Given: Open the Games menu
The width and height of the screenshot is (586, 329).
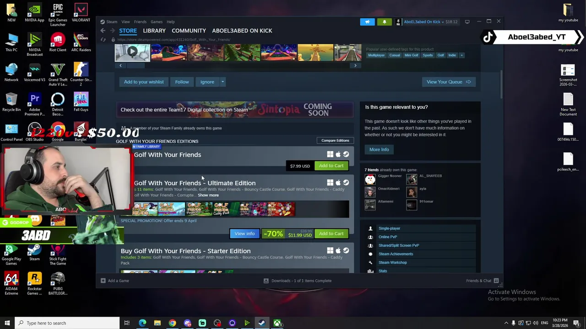Looking at the screenshot, I should pyautogui.click(x=157, y=21).
